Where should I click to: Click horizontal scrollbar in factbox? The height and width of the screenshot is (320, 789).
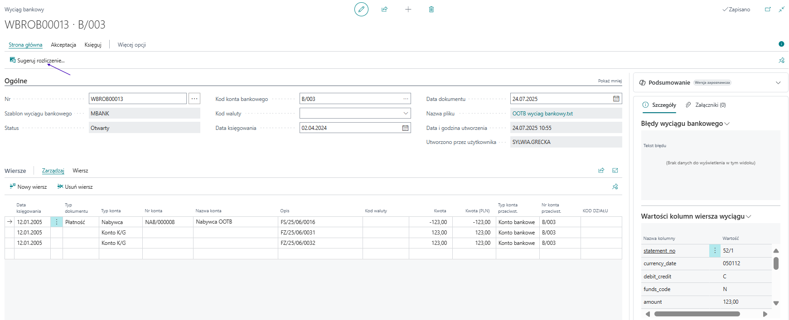697,314
